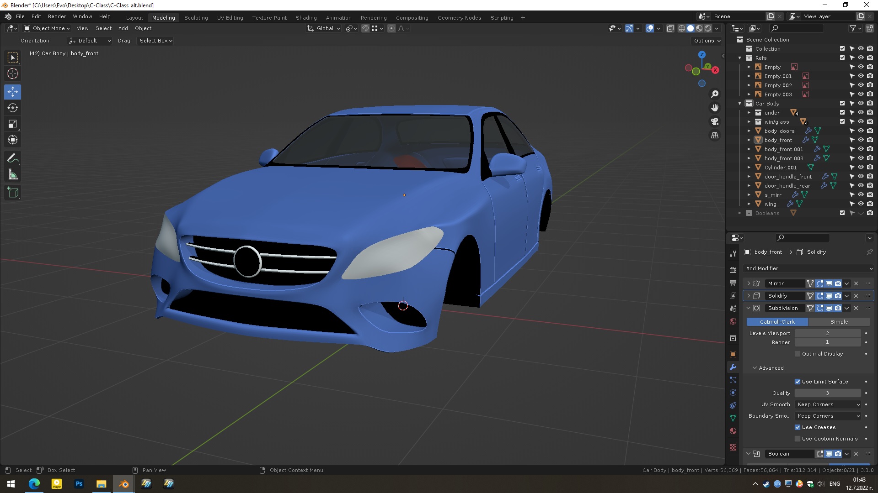The image size is (878, 493).
Task: Switch to the Sculpting workspace tab
Action: coord(196,18)
